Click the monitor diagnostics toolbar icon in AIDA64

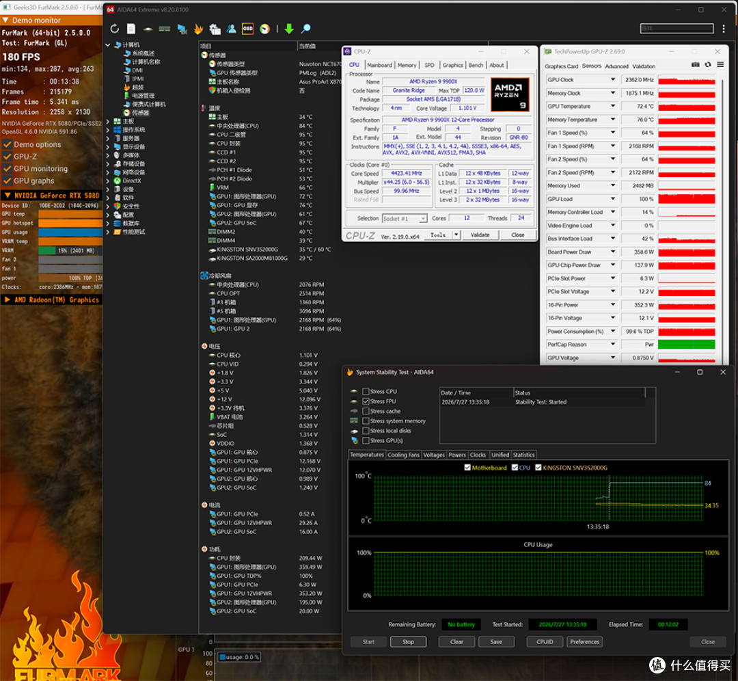tap(182, 29)
